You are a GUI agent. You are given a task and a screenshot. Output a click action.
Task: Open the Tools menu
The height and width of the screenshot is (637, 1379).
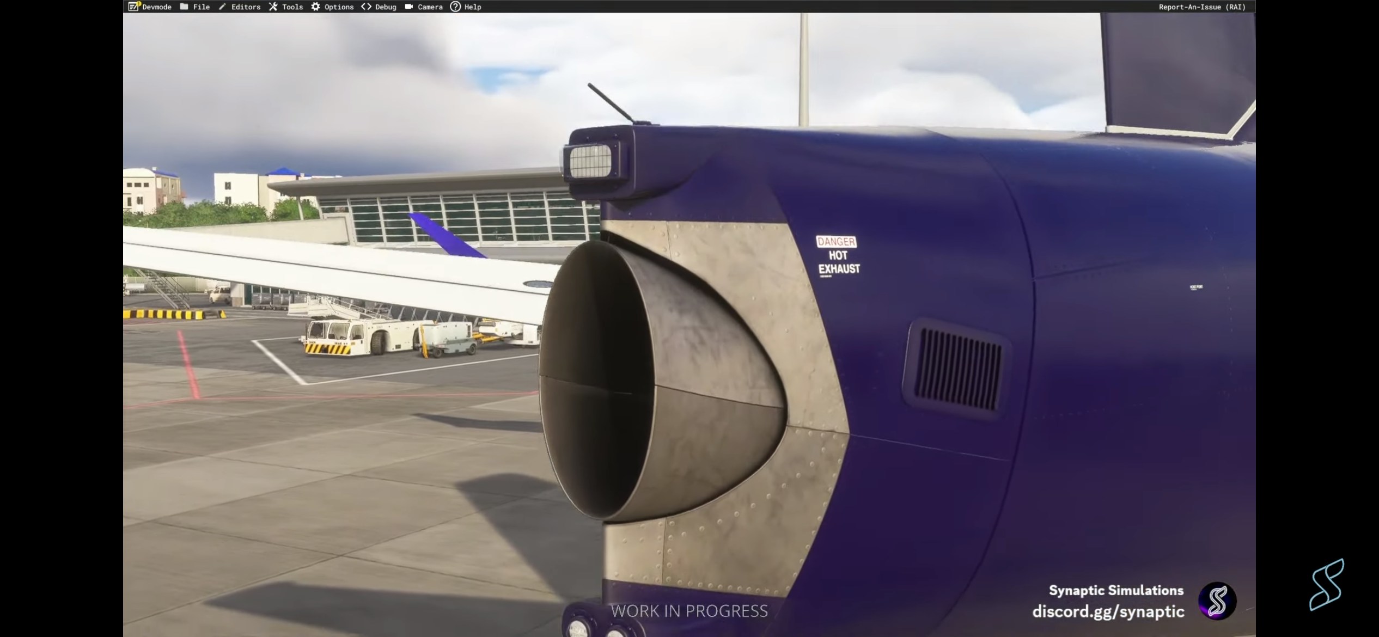coord(292,7)
